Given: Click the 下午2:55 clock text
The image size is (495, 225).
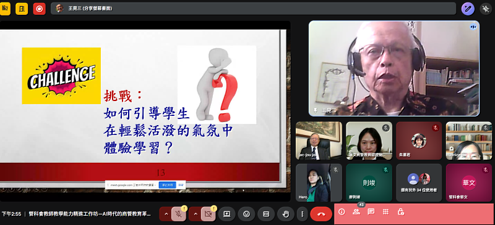Looking at the screenshot, I should [11, 214].
